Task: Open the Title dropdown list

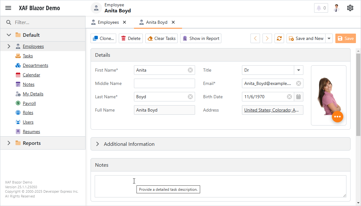Action: [298, 70]
